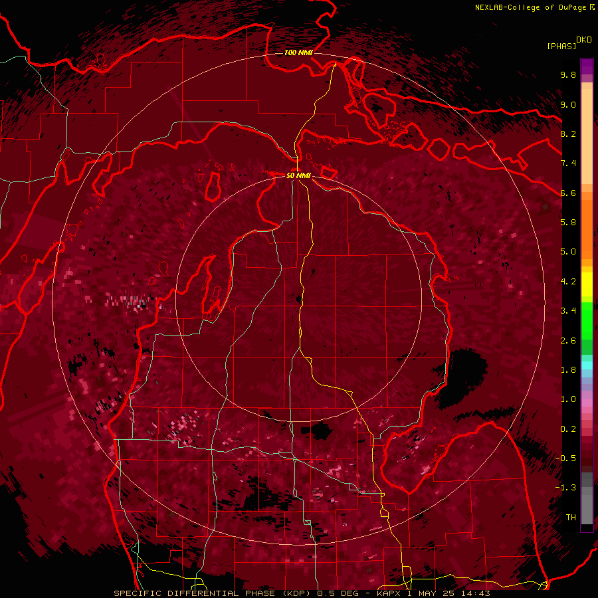Click the 9.8 scale value
598x598 pixels.
[x=568, y=74]
